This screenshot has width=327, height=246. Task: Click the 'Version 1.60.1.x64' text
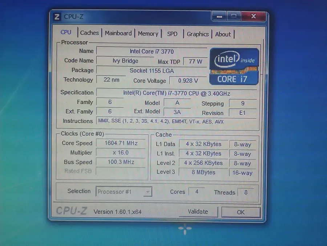[118, 212]
